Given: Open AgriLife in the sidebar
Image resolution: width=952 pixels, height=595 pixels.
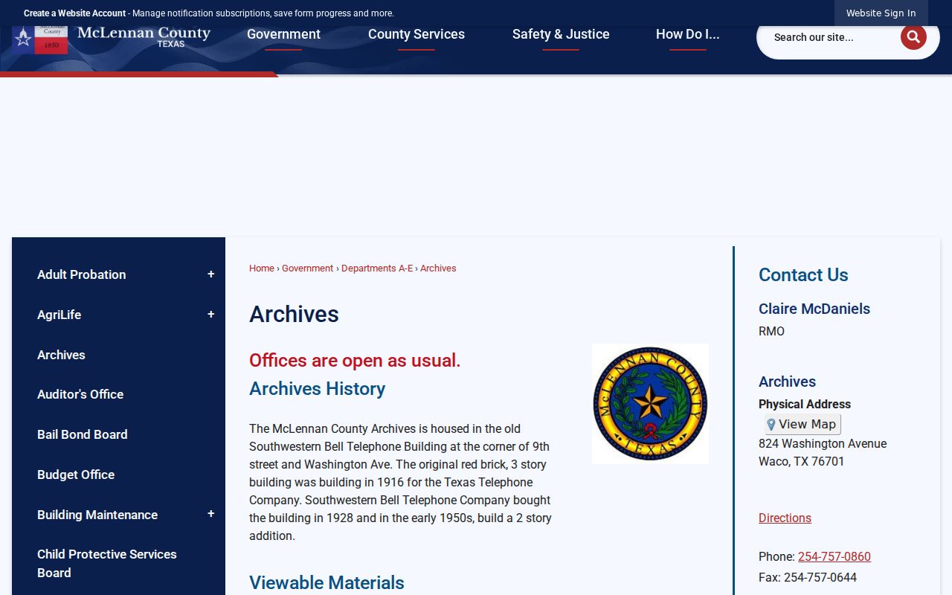Looking at the screenshot, I should click(x=59, y=315).
